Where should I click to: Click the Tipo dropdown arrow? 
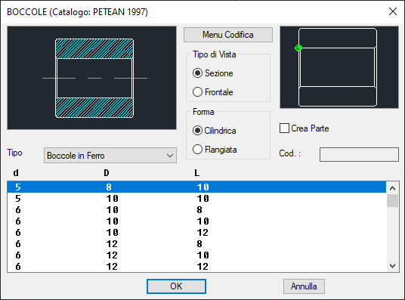170,156
